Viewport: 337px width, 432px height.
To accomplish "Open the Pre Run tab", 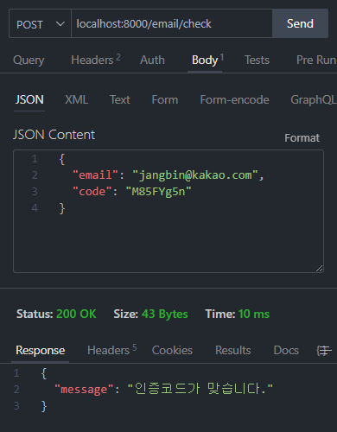I will point(316,60).
